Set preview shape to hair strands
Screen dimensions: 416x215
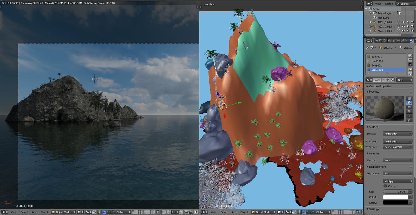tap(409, 116)
